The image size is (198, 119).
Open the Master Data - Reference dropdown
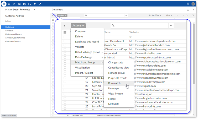coord(35,10)
